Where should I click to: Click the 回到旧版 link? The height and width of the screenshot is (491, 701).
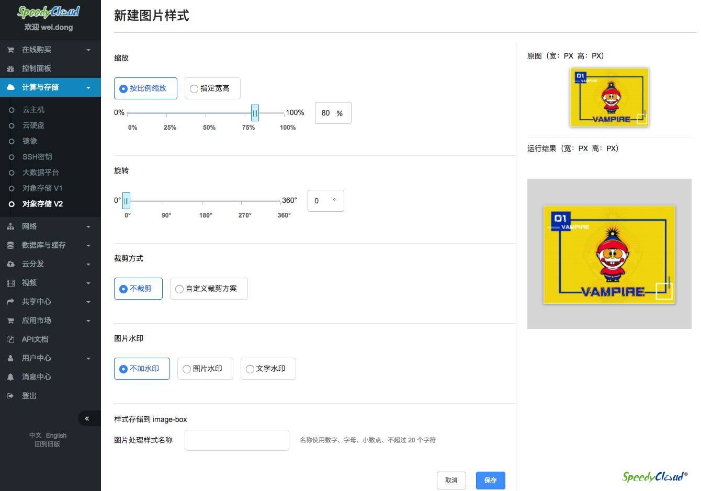(x=48, y=444)
